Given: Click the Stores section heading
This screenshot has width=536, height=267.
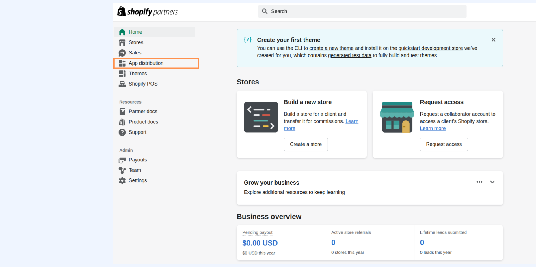Looking at the screenshot, I should click(x=248, y=82).
